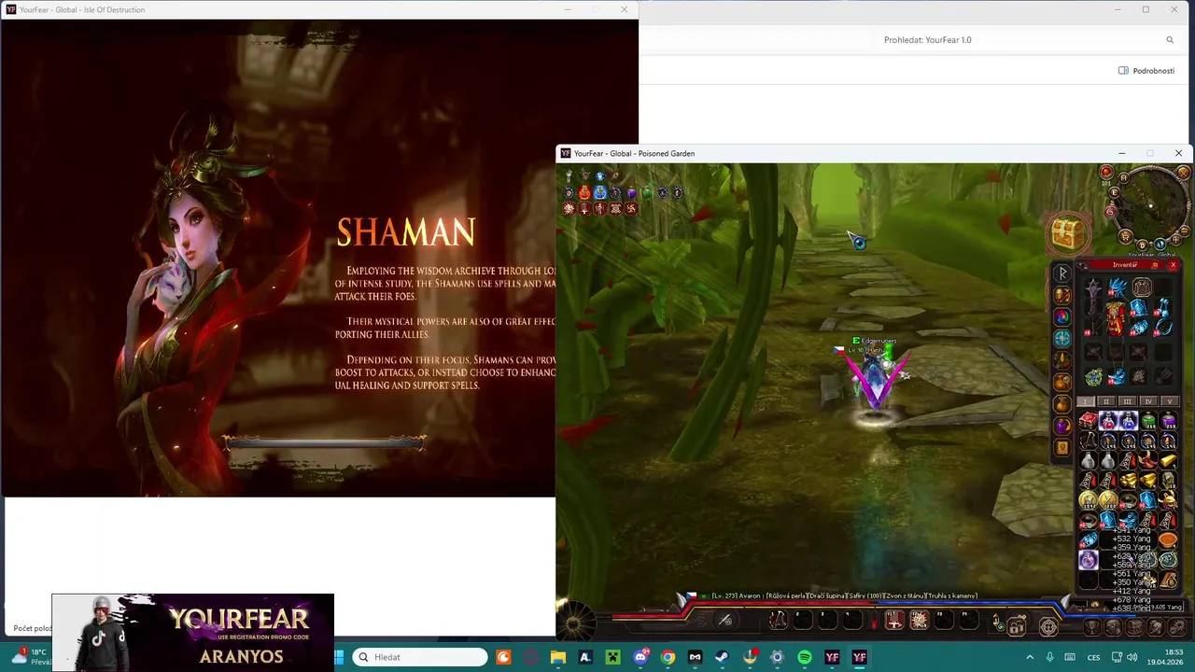Open the blue compass sidebar icon
Image resolution: width=1195 pixels, height=672 pixels.
[x=1062, y=339]
